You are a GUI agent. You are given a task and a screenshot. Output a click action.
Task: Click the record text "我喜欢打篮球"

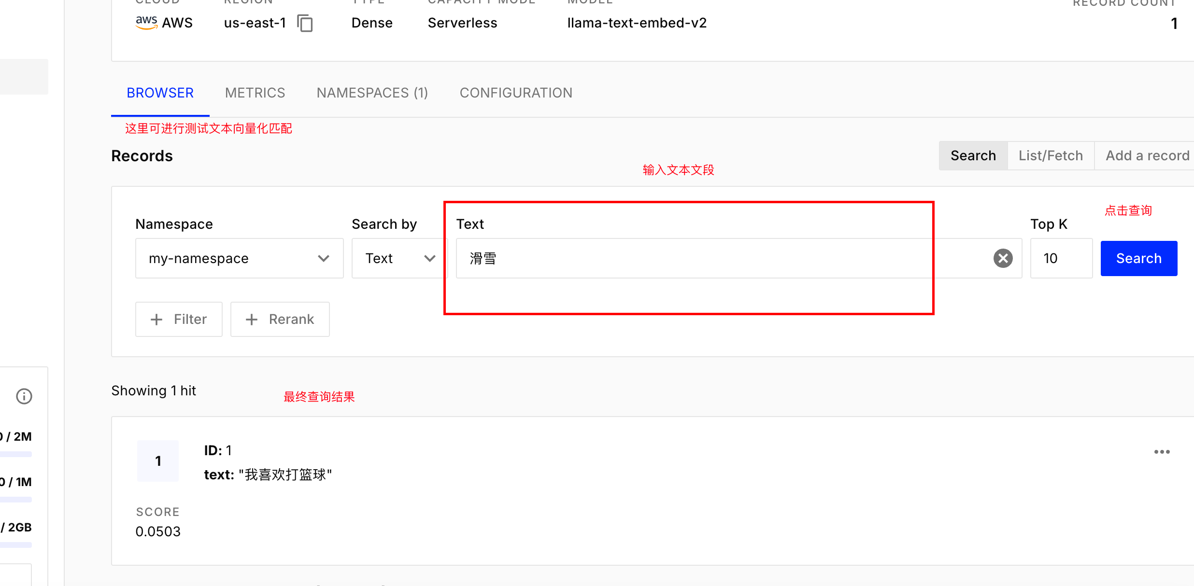[285, 474]
